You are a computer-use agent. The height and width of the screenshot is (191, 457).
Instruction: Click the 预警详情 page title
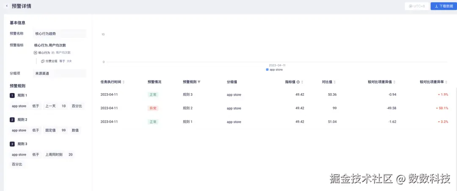click(21, 6)
